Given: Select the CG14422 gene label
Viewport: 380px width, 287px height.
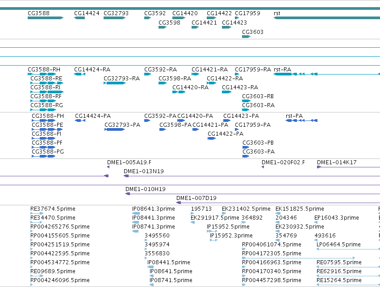Looking at the screenshot, I should click(x=219, y=13).
